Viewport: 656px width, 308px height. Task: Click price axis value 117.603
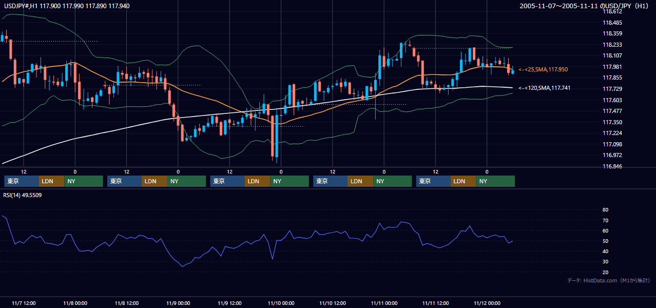(x=612, y=100)
